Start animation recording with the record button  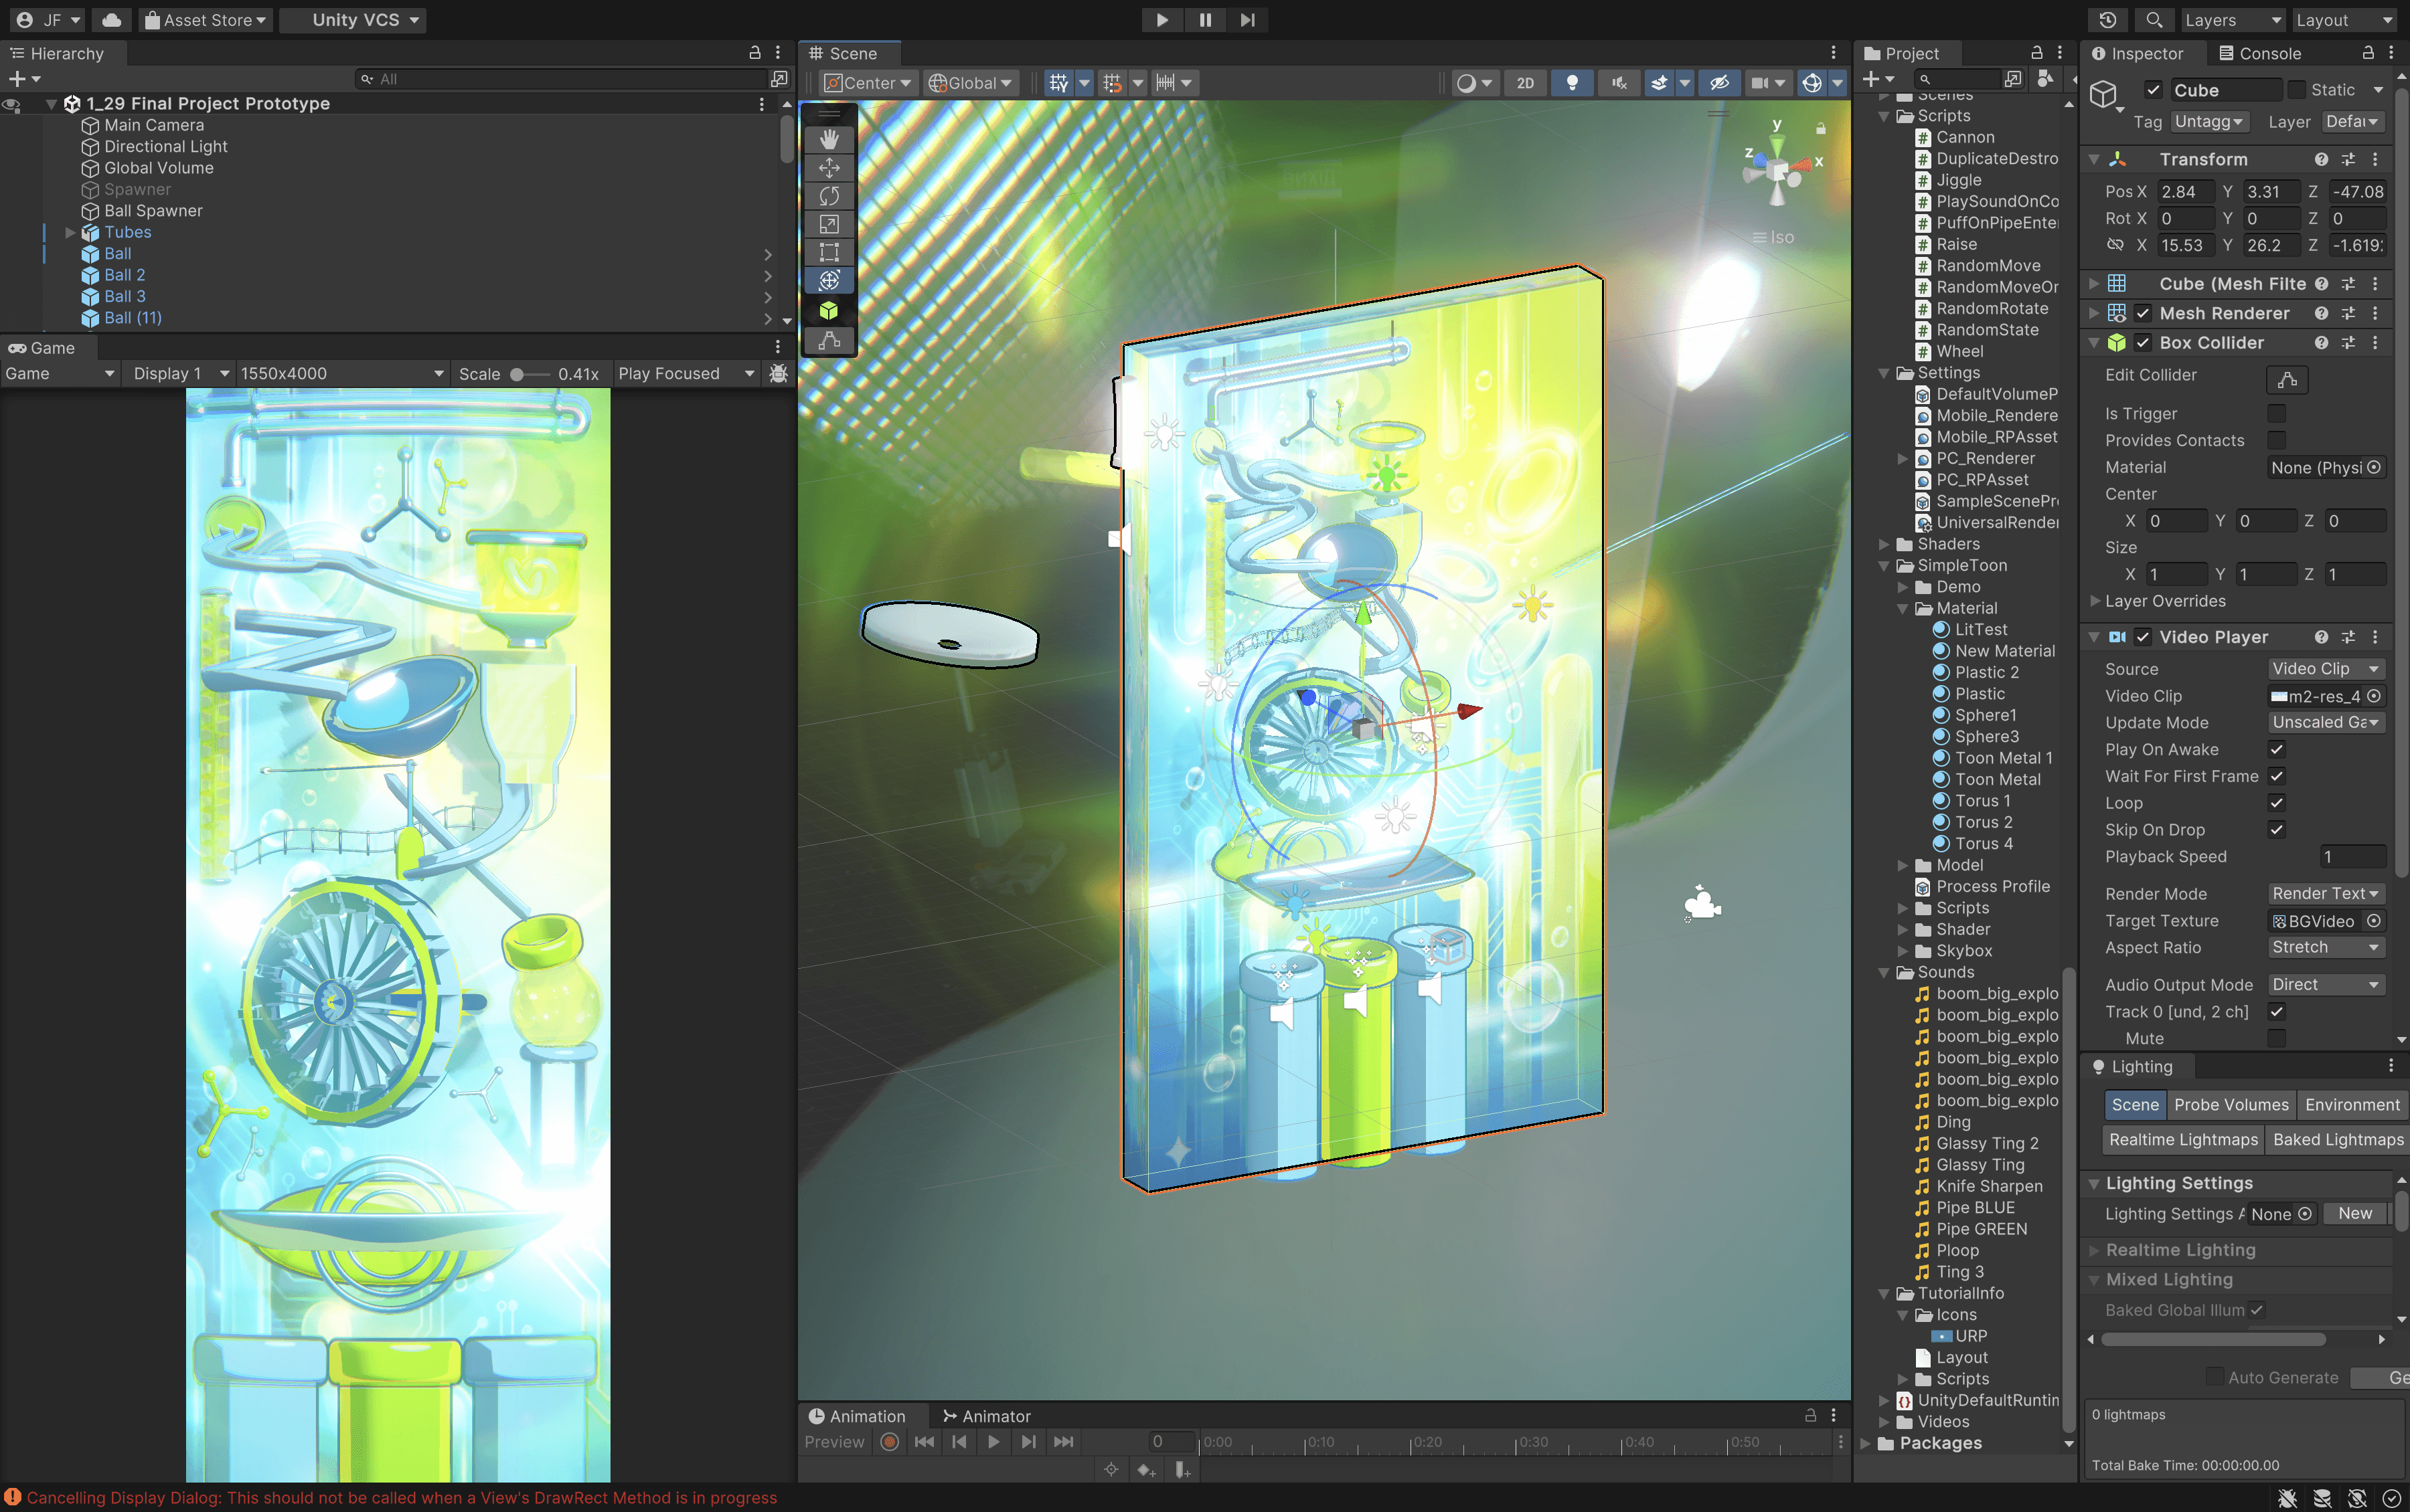pyautogui.click(x=890, y=1441)
